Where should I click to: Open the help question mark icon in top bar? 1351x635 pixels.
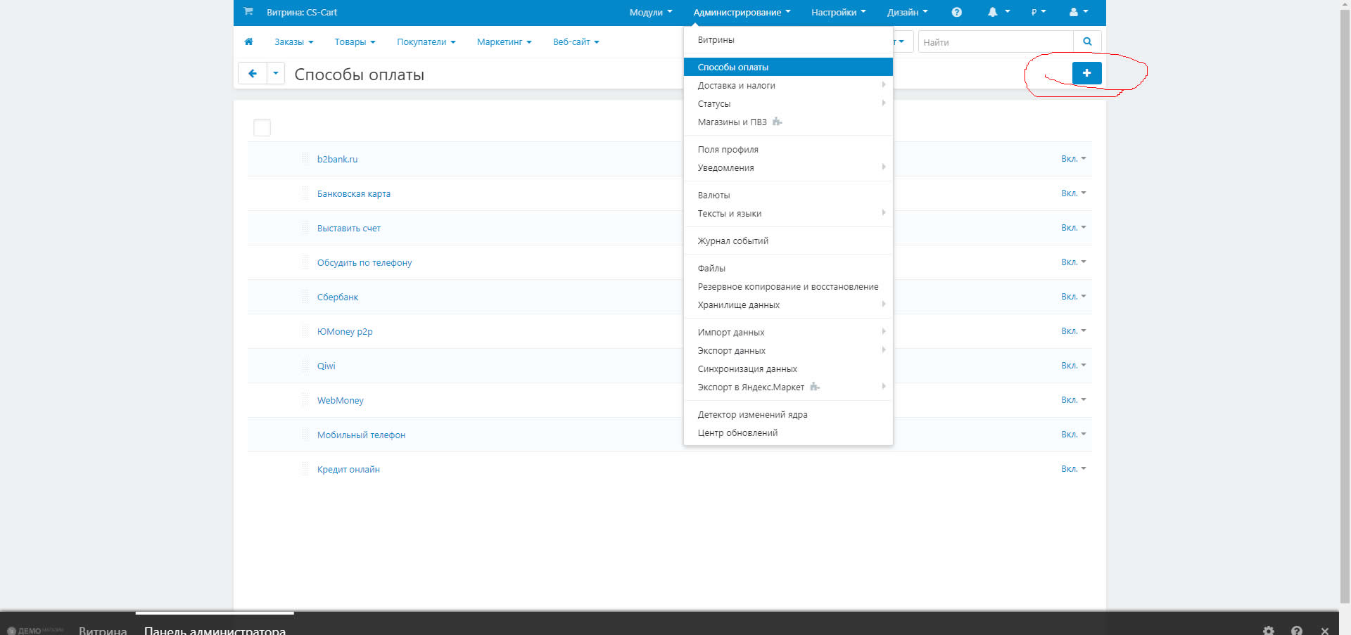[x=956, y=13]
